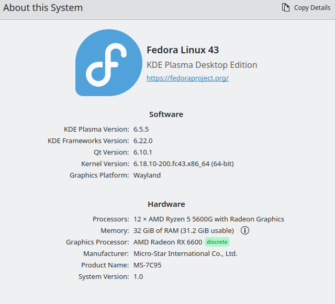
Task: Click the KDE Plasma Desktop Edition text
Action: click(x=202, y=65)
